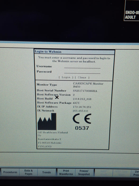Click the ENDO-05 ADULT patient box
Viewport: 139px width, 186px height.
click(131, 11)
